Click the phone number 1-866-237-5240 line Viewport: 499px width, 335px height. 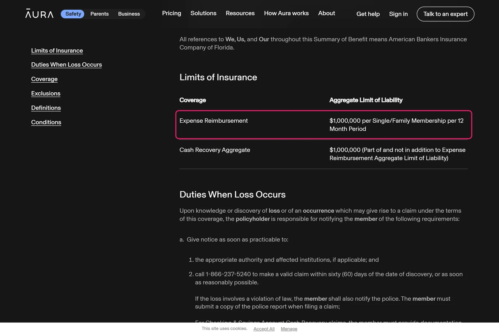coord(329,278)
